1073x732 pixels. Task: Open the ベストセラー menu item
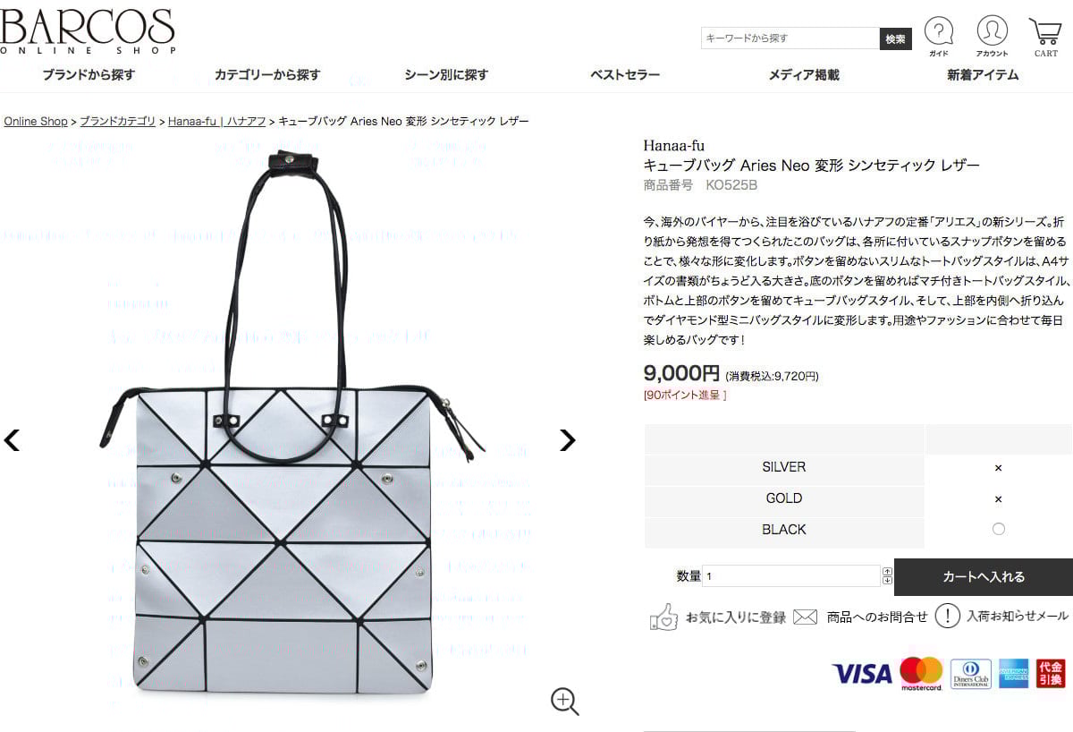click(x=625, y=75)
